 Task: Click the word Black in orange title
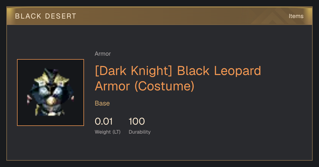tap(193, 71)
